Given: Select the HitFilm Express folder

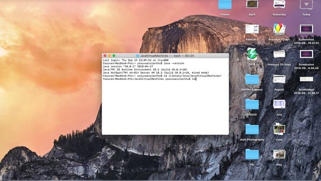Looking at the screenshot, I should [252, 79].
